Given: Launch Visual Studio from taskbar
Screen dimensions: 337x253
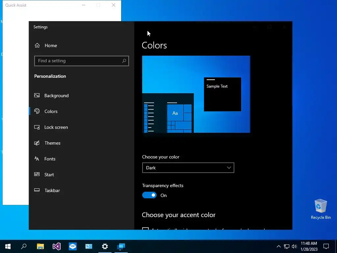Looking at the screenshot, I should [x=57, y=246].
